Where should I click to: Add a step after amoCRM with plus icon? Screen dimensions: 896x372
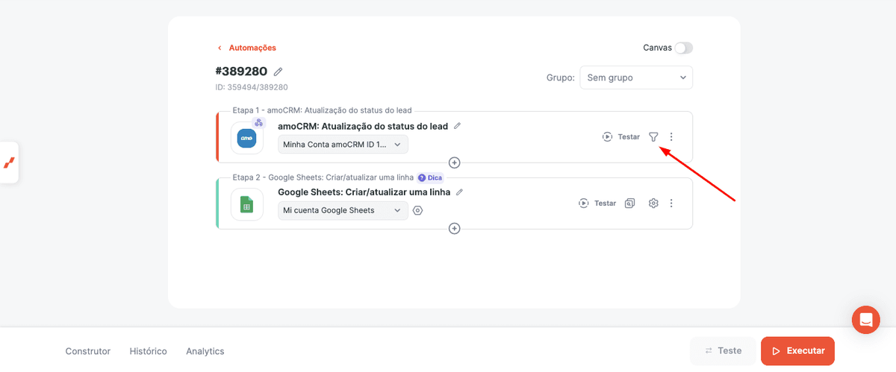(x=454, y=163)
